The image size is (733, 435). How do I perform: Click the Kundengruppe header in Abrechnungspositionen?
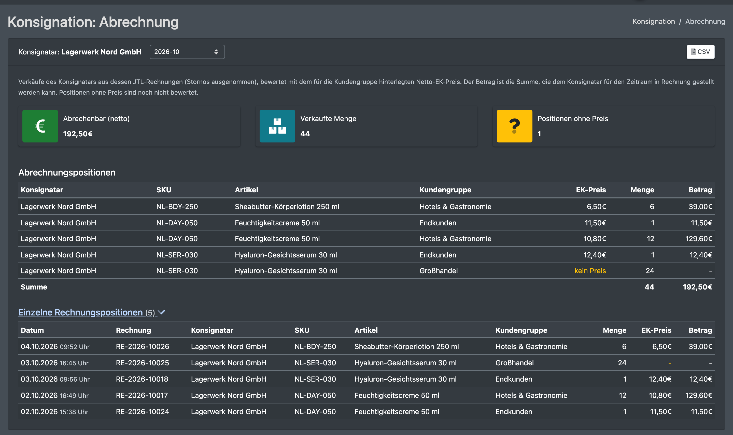(445, 190)
